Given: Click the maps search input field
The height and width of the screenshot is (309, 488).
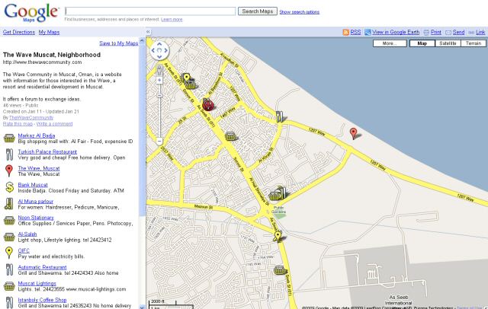Looking at the screenshot, I should coord(150,11).
